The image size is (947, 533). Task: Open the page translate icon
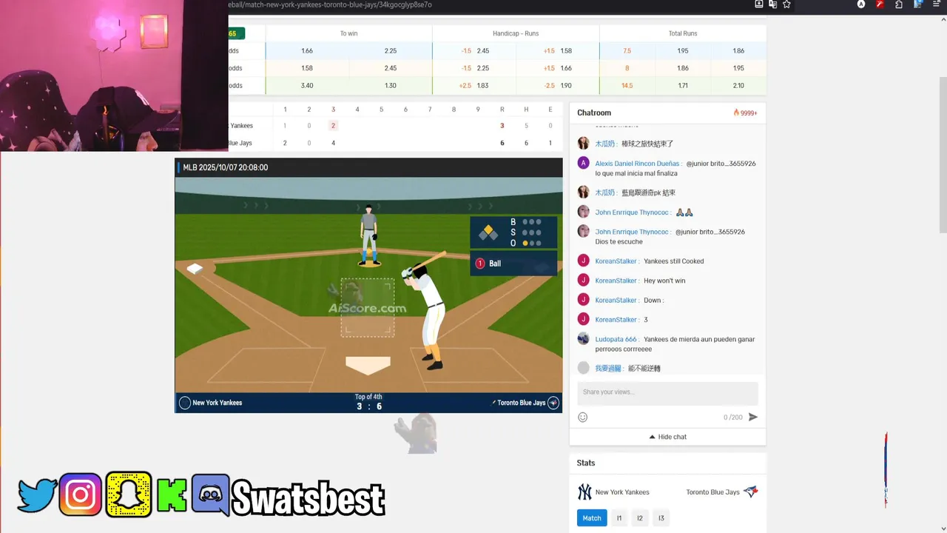click(773, 4)
